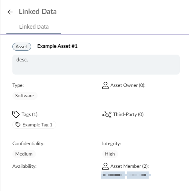This screenshot has height=191, width=189.
Task: Click the High integrity chip
Action: tap(110, 154)
